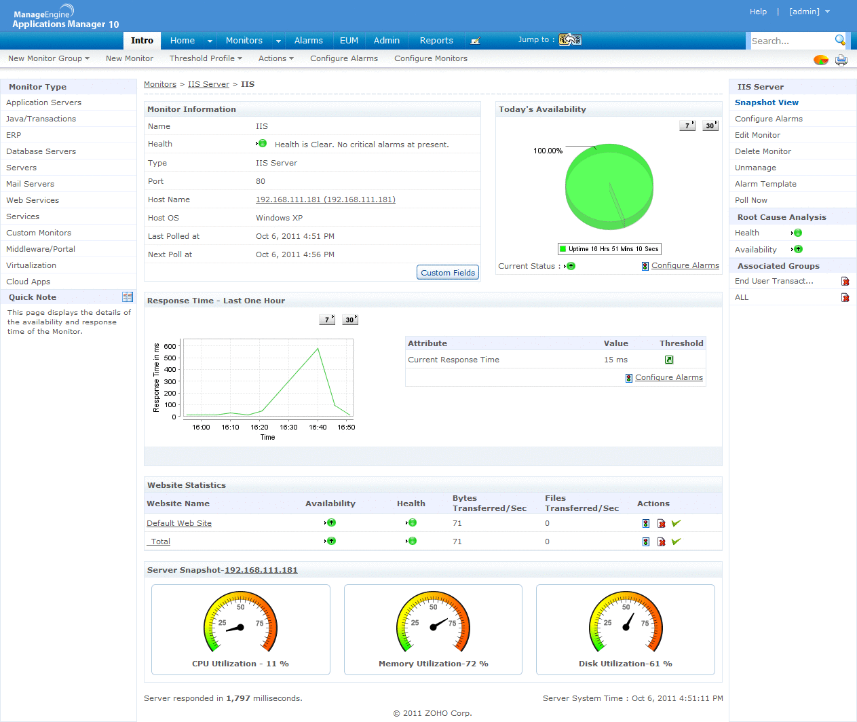The image size is (857, 722).
Task: Click the Availability status arrow for Default Web Site
Action: (330, 522)
